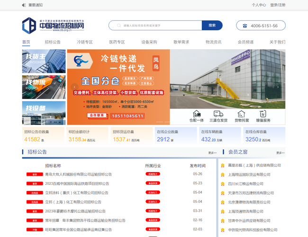Screen dimensions: 308x237
Task: Advance to the next banner slide
Action: (x=278, y=87)
